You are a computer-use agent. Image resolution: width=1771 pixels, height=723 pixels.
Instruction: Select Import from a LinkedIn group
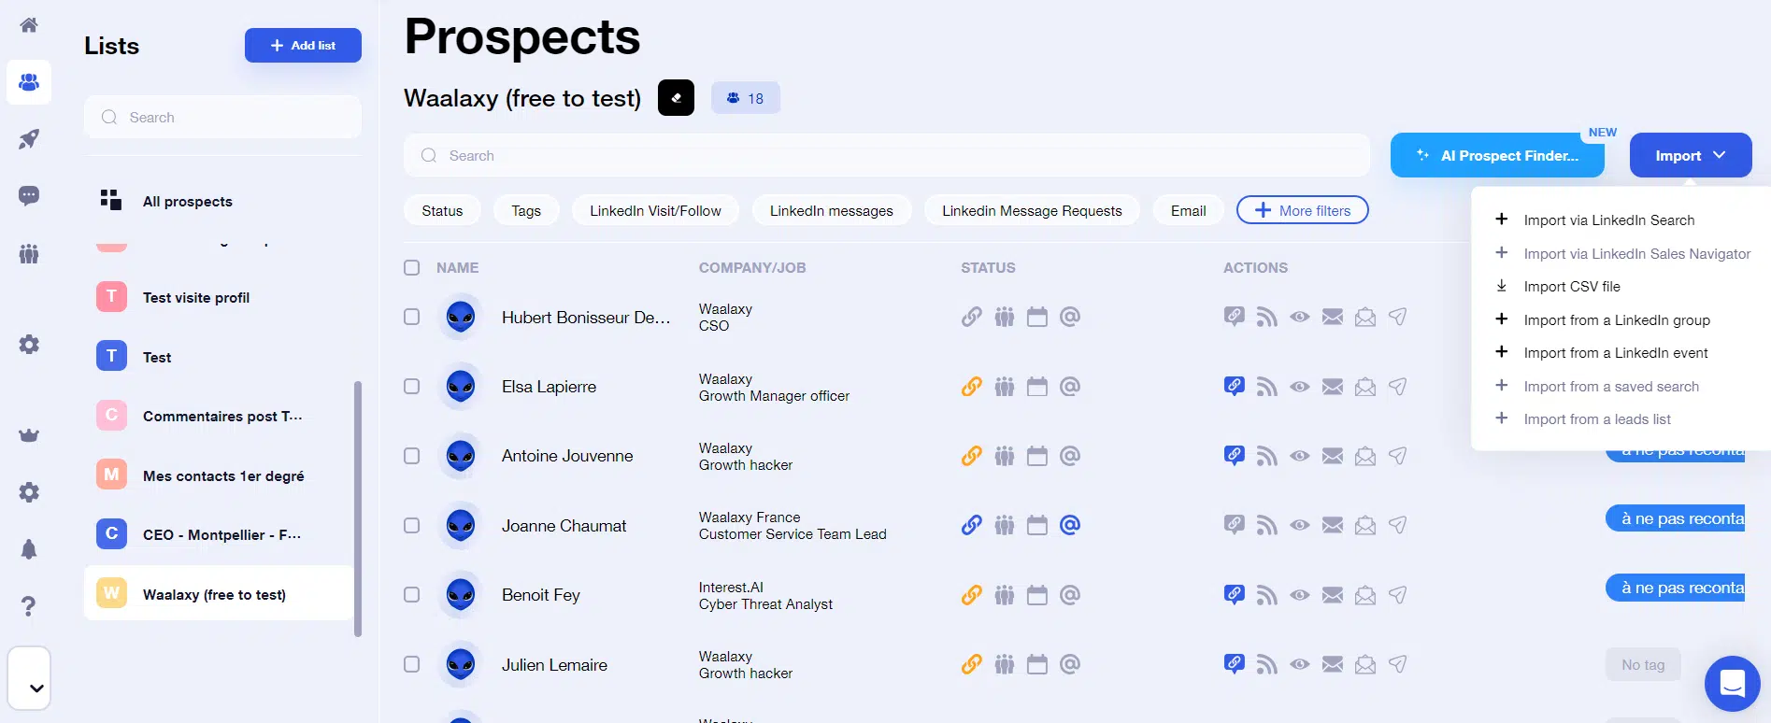tap(1616, 320)
